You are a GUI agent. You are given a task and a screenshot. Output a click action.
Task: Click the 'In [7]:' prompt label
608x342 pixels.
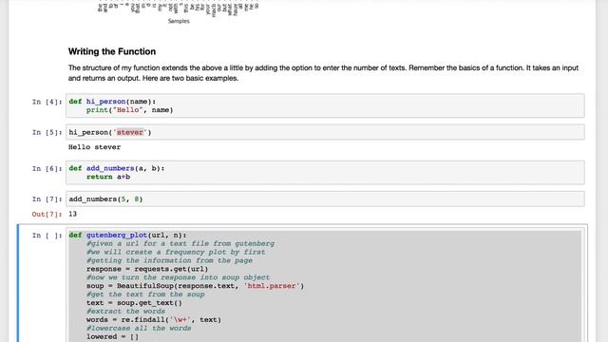coord(47,199)
